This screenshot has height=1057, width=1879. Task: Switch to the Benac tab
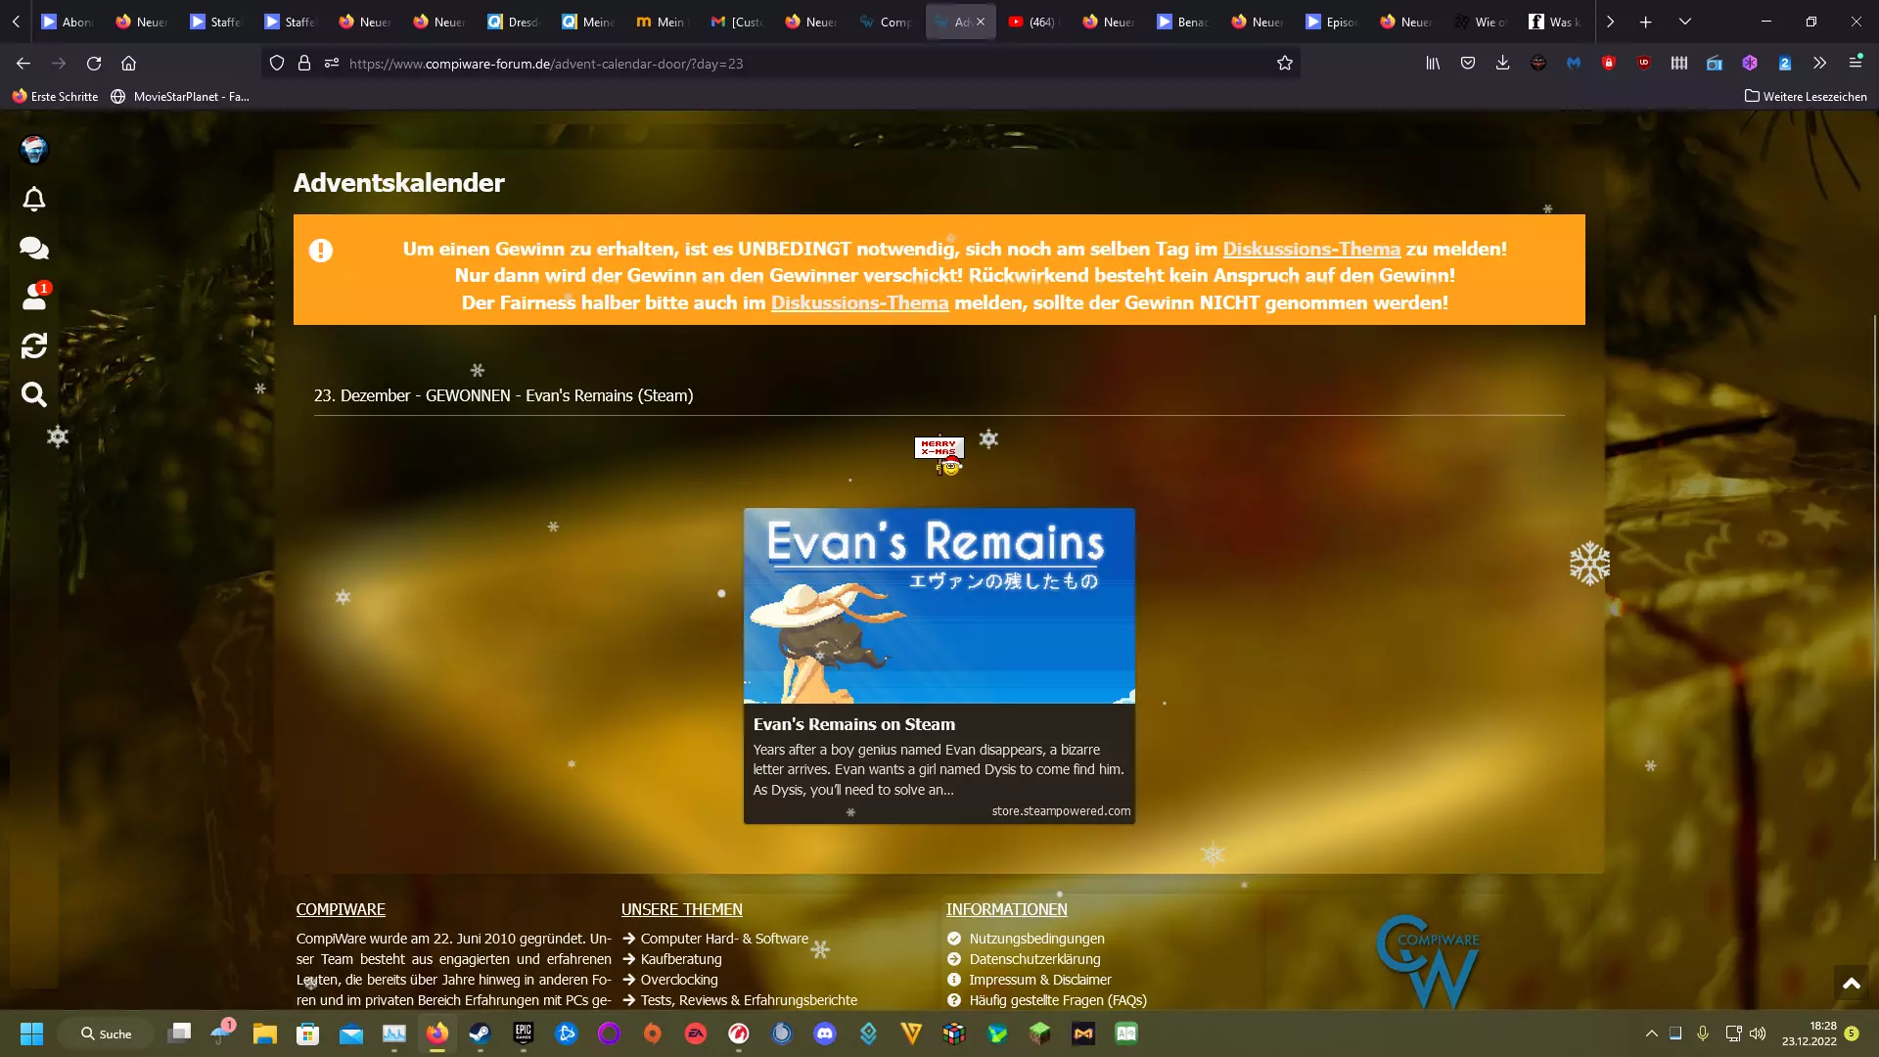point(1184,22)
